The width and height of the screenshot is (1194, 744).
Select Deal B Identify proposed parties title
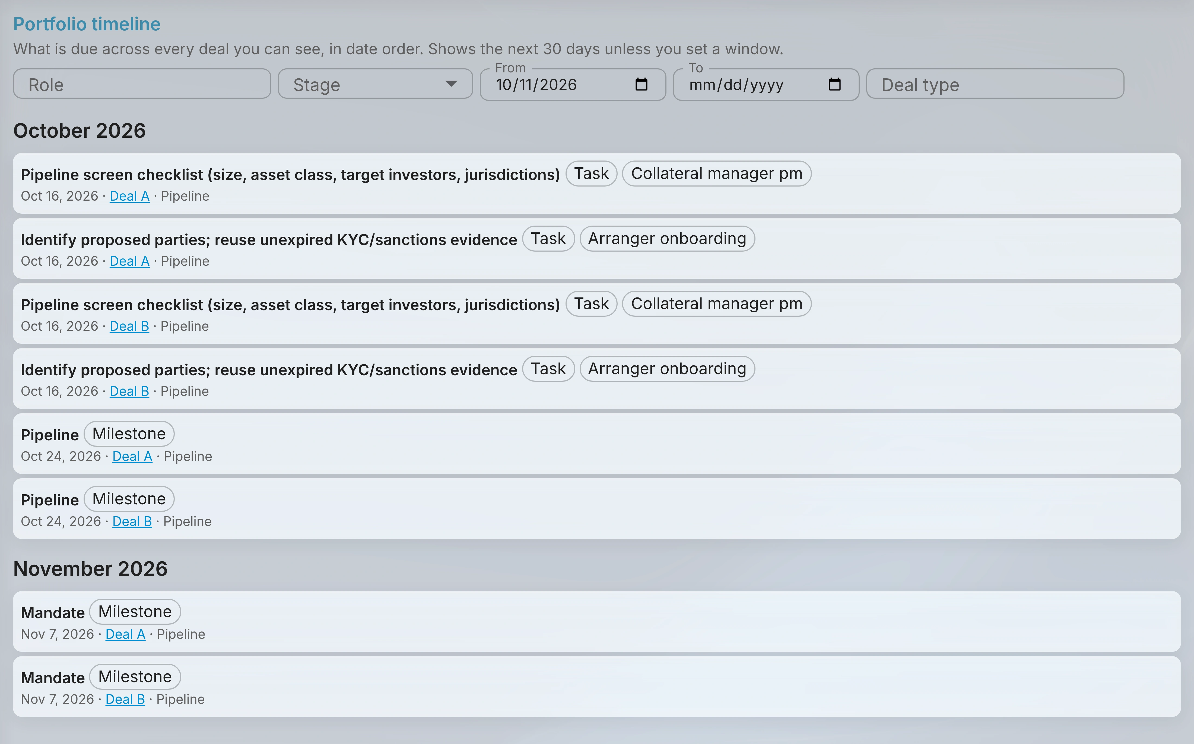coord(269,370)
